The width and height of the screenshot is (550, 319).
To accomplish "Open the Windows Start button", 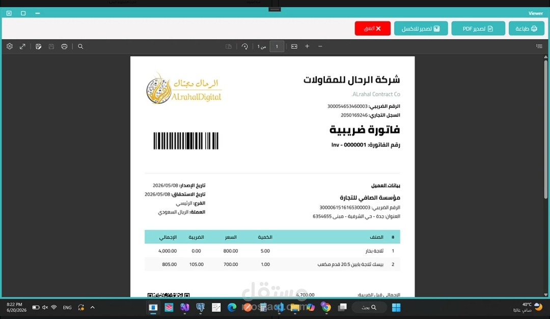I will (x=396, y=307).
